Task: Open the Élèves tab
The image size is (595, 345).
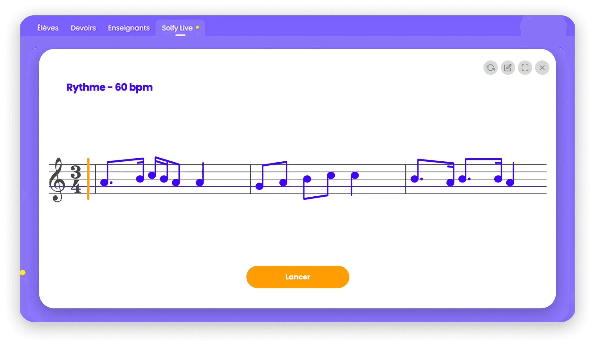Action: tap(48, 28)
